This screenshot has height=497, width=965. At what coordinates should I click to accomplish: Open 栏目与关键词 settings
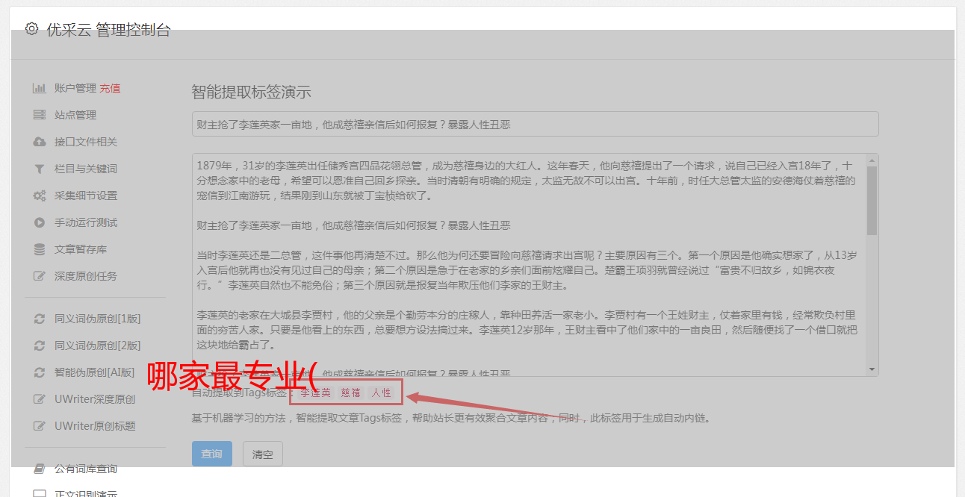pos(86,169)
